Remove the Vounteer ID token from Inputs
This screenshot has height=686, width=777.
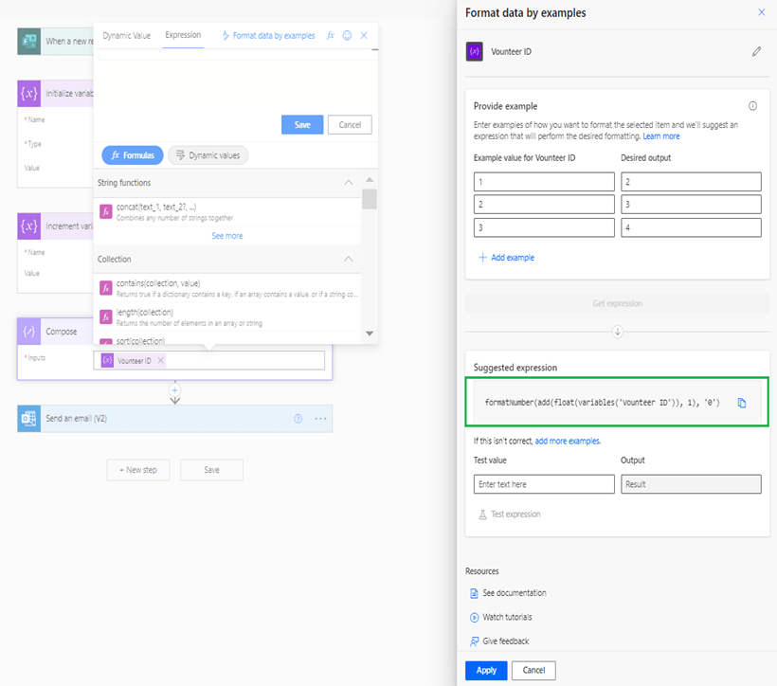pyautogui.click(x=161, y=361)
